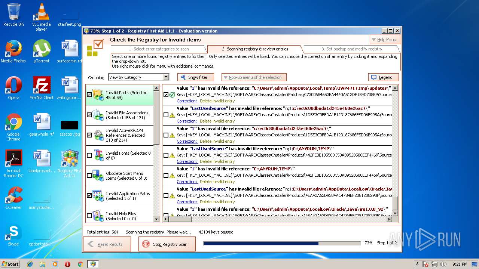479x269 pixels.
Task: Launch FileZilla Client from the desktop
Action: coord(42,88)
